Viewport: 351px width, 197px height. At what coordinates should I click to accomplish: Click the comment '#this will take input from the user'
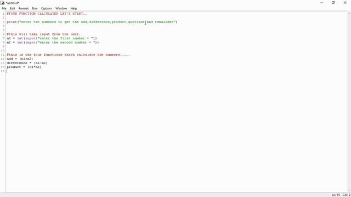(43, 34)
